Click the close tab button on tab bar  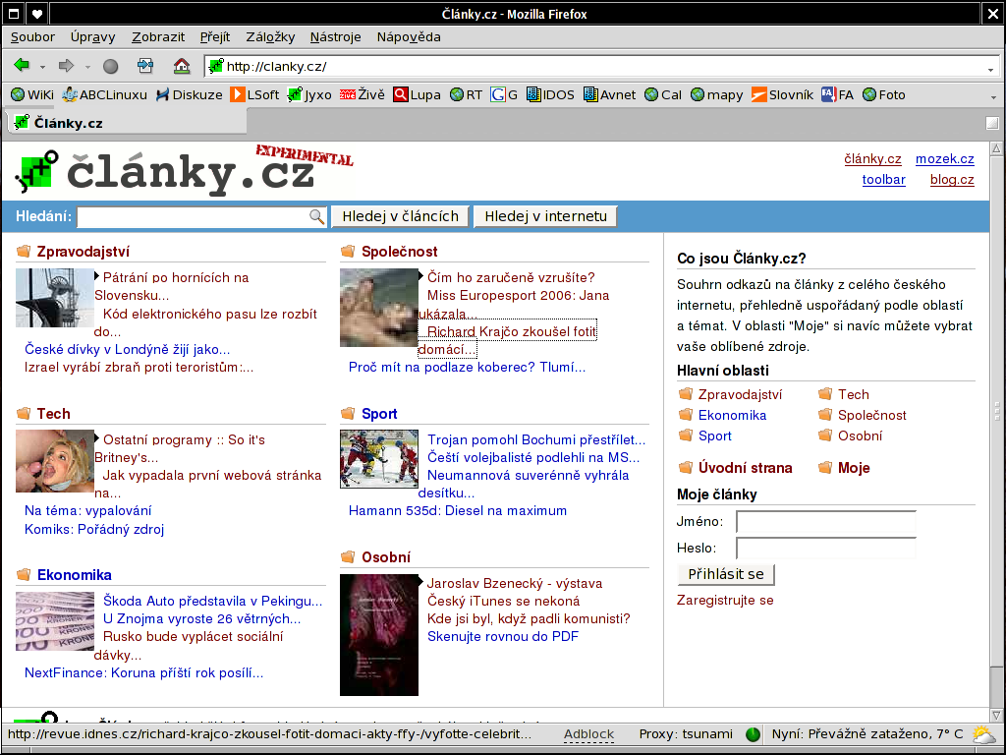[992, 123]
